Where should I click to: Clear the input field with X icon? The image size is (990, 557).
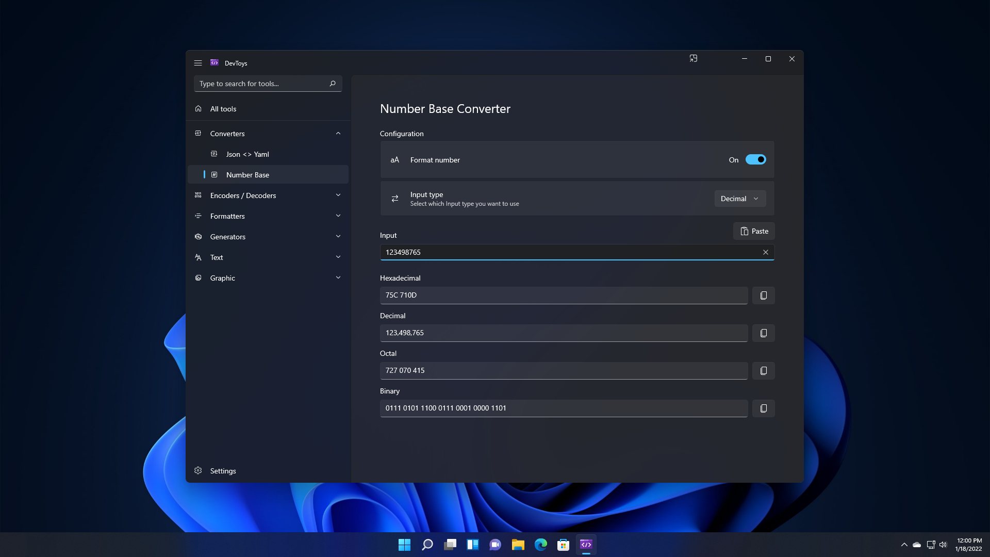(765, 252)
